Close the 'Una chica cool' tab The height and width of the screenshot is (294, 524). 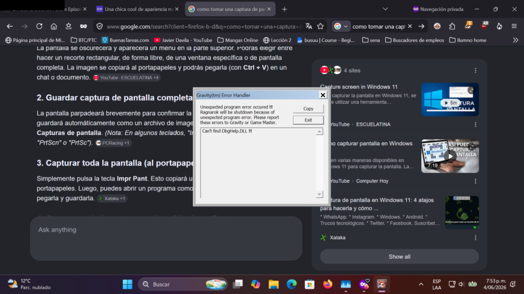coord(177,9)
